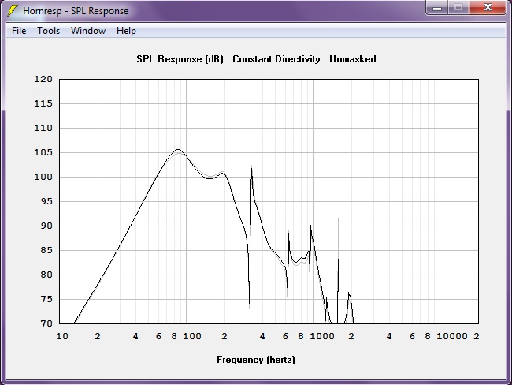Screen dimensions: 512x385
Task: Click the 'Hornresp - SPL Response' title bar text
Action: coord(76,11)
